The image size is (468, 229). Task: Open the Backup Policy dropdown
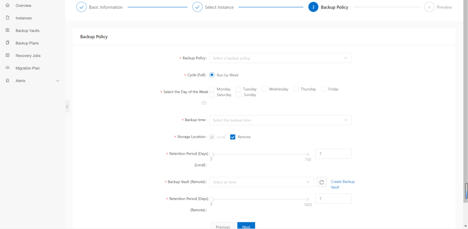[280, 58]
